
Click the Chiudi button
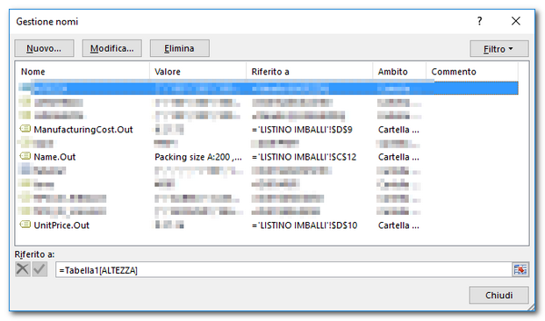pos(499,295)
